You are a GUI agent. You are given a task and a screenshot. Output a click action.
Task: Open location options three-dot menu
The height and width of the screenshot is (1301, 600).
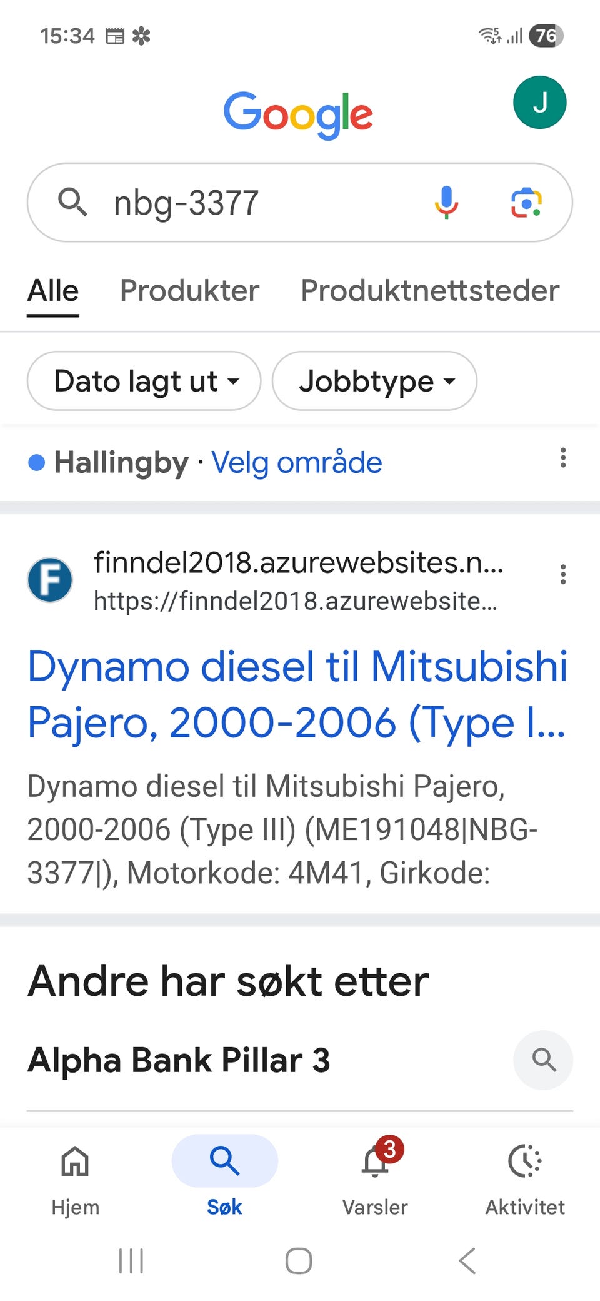[563, 458]
